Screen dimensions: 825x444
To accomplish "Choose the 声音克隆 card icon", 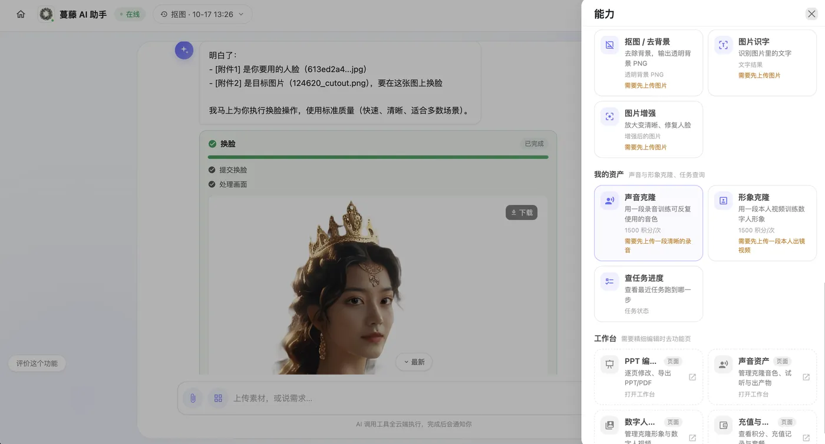I will coord(610,200).
